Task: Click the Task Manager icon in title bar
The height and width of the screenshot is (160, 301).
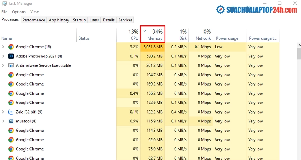Action: pyautogui.click(x=4, y=4)
